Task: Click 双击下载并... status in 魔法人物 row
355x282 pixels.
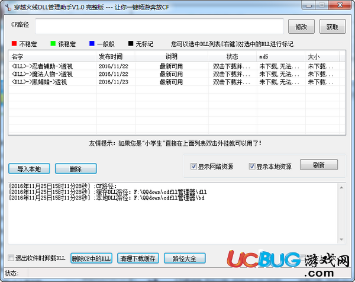Action: click(231, 74)
